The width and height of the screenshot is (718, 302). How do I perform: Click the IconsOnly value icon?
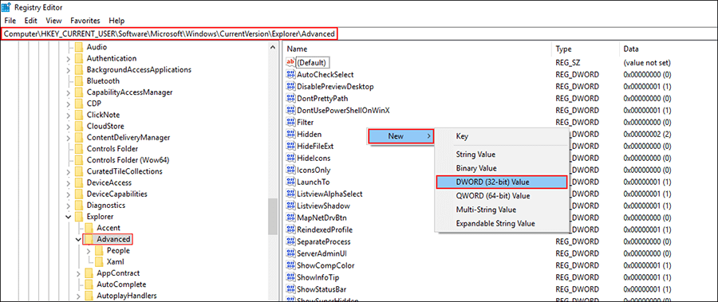point(290,170)
